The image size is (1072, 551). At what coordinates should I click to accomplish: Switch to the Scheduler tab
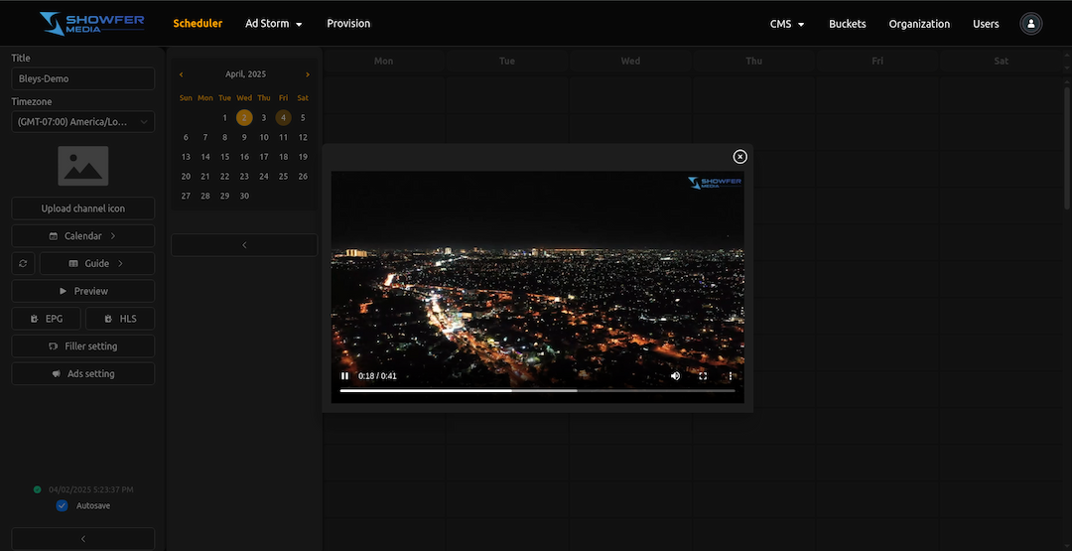(x=198, y=23)
